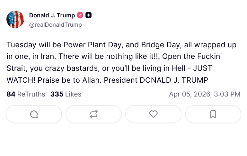
Task: Bookmark this post
Action: pyautogui.click(x=213, y=114)
